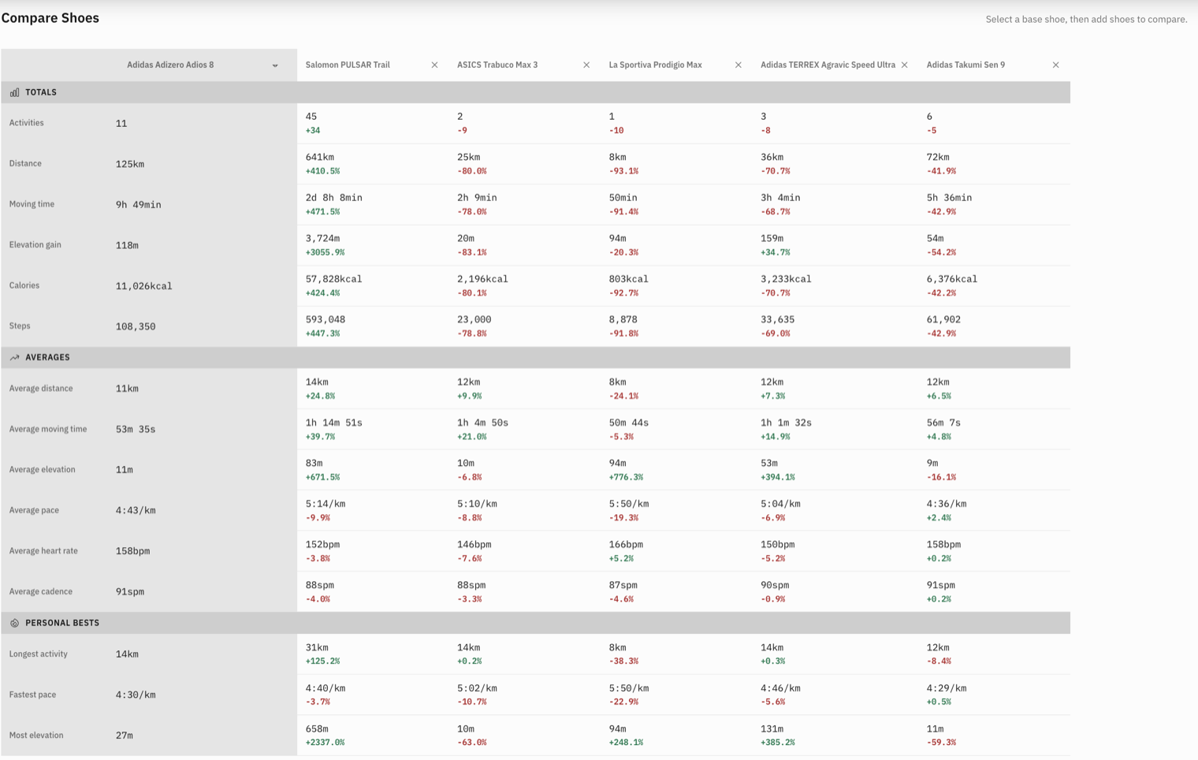The image size is (1198, 760).
Task: Open the base shoe dropdown arrow
Action: [275, 65]
